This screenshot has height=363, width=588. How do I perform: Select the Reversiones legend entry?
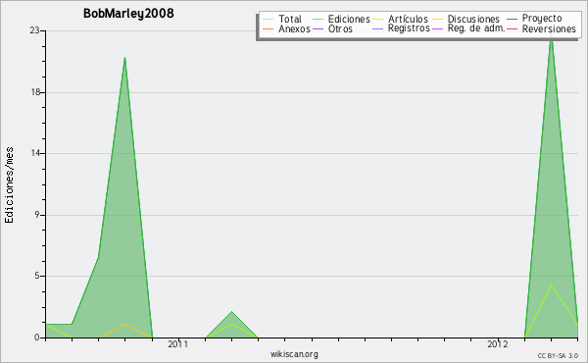click(x=549, y=28)
